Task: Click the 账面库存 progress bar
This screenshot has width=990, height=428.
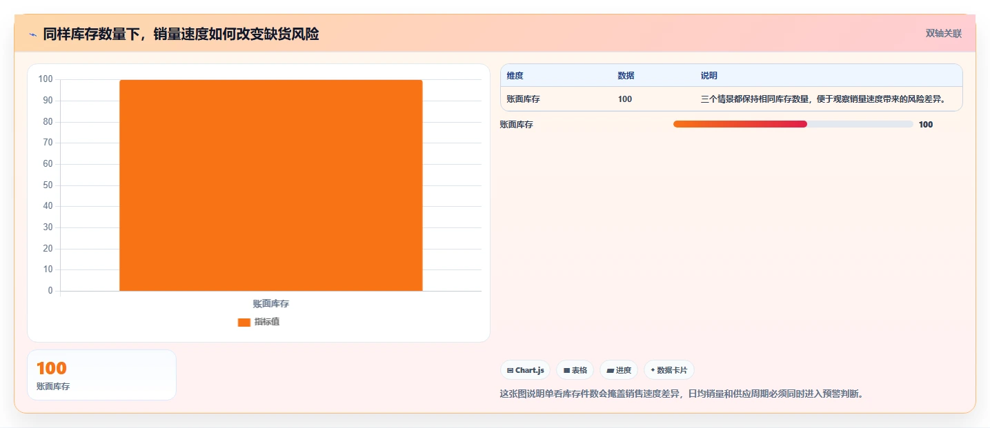Action: [793, 124]
